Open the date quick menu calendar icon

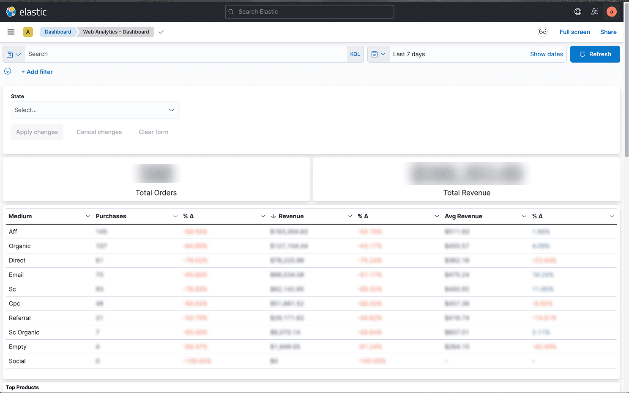click(x=378, y=54)
